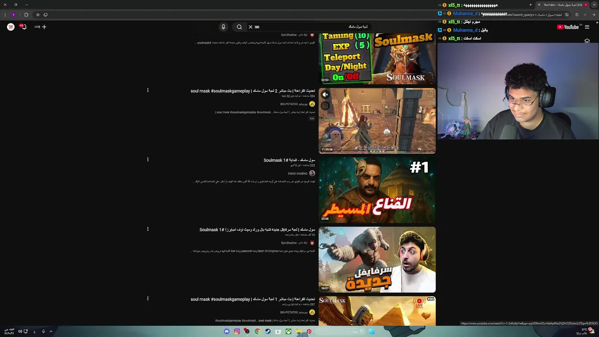The width and height of the screenshot is (599, 337).
Task: Open more options for the bottom live stream 1 video
Action: [148, 299]
